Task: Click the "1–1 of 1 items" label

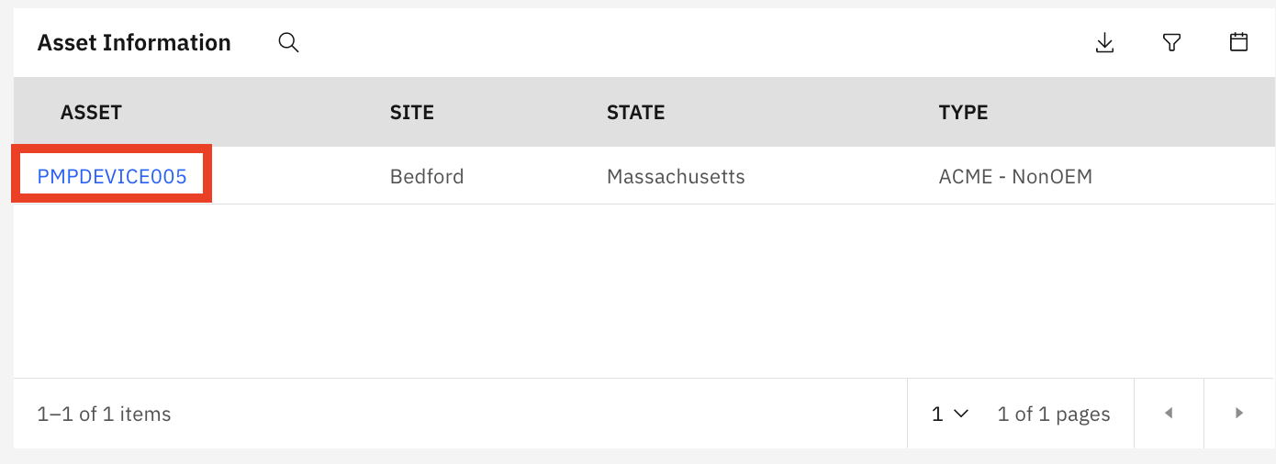Action: tap(104, 414)
